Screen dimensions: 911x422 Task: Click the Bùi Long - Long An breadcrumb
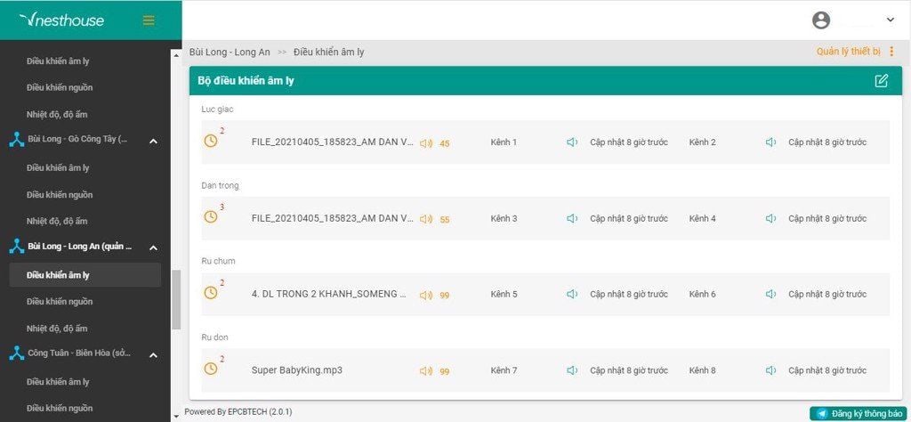[x=230, y=53]
